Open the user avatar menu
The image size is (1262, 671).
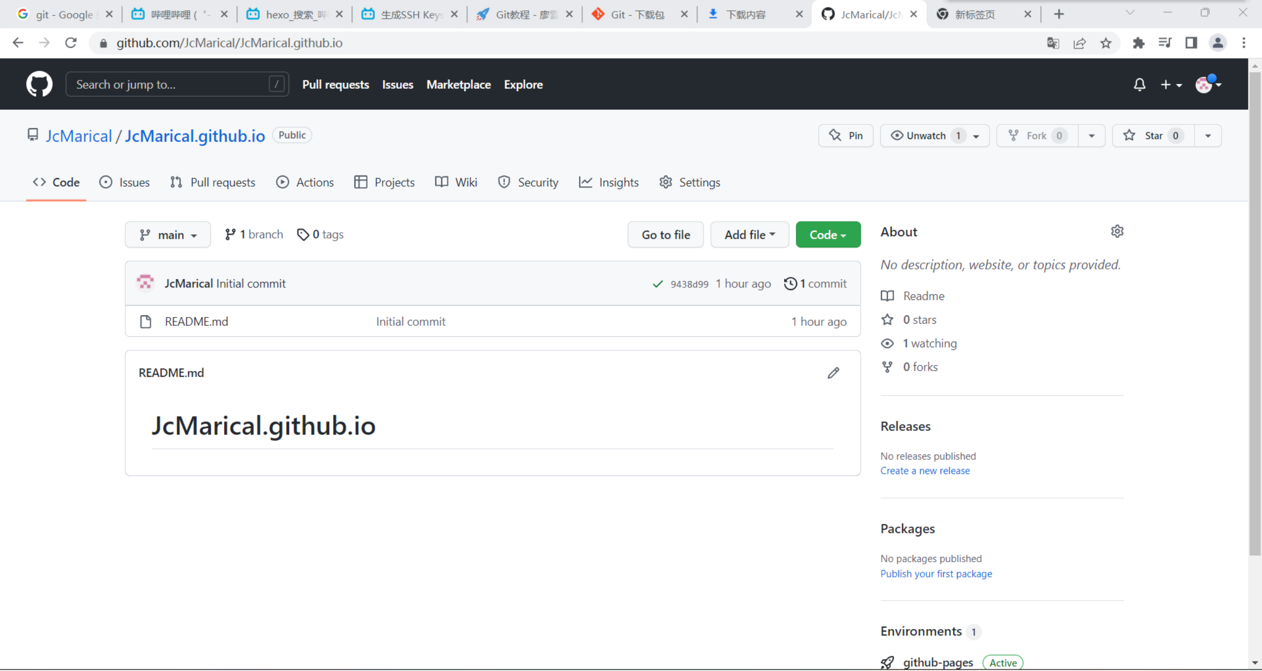pos(1208,84)
